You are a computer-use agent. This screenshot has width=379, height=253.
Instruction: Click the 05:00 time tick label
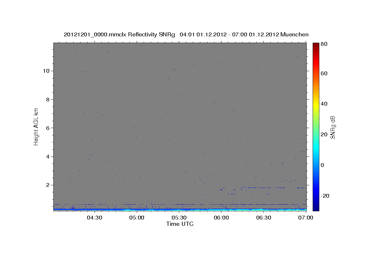coord(137,218)
